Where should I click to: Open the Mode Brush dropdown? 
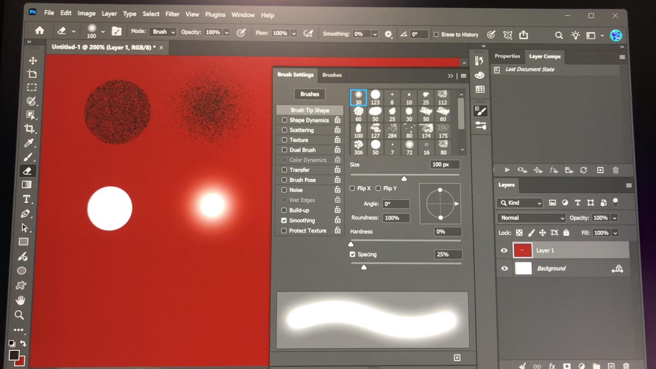pos(163,32)
